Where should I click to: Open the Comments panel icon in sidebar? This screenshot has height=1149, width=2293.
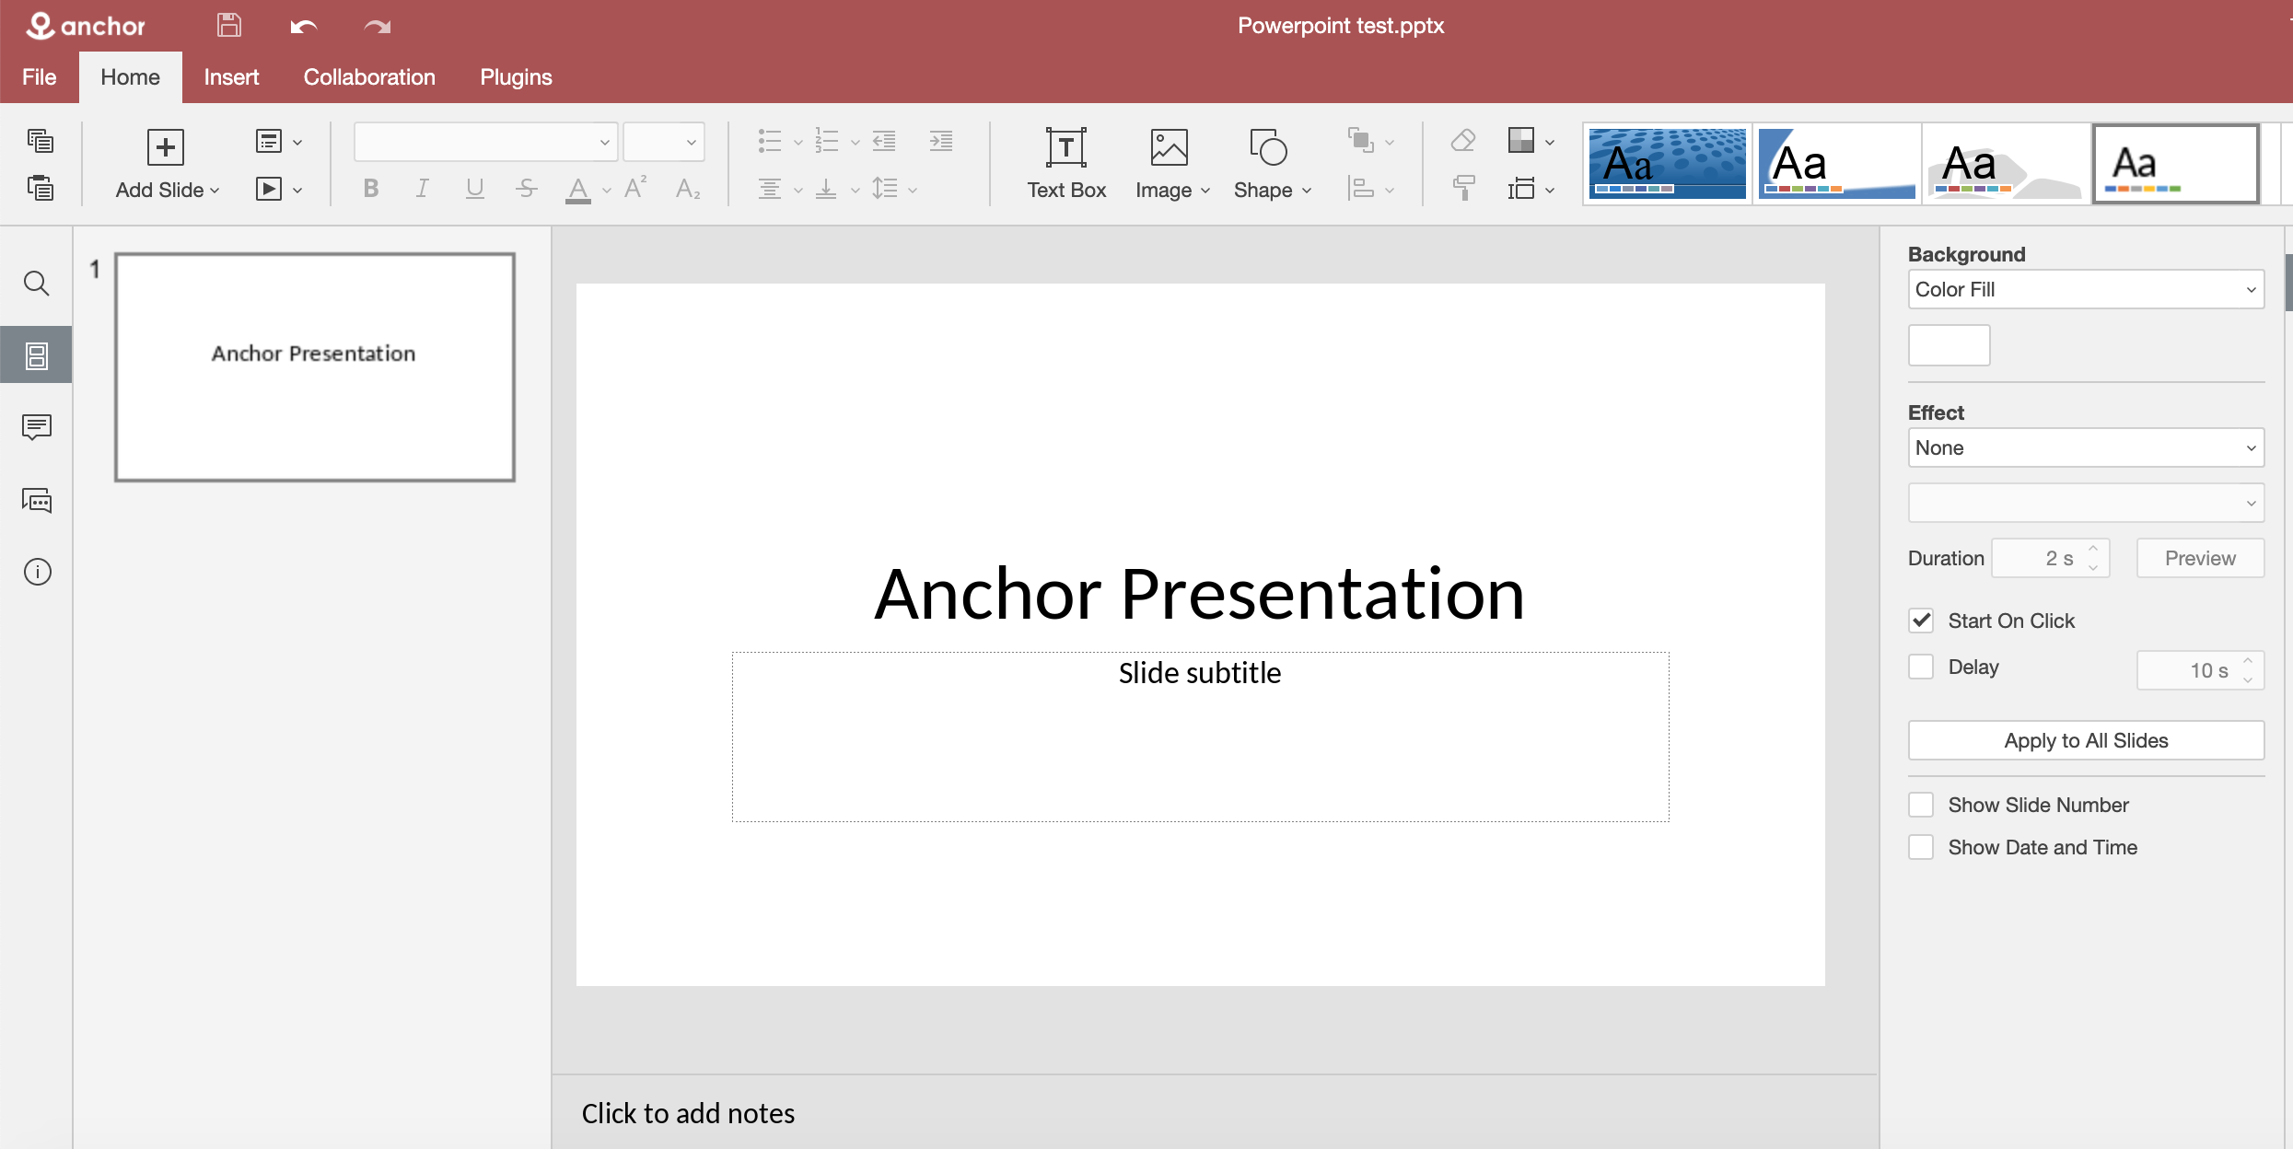[37, 426]
